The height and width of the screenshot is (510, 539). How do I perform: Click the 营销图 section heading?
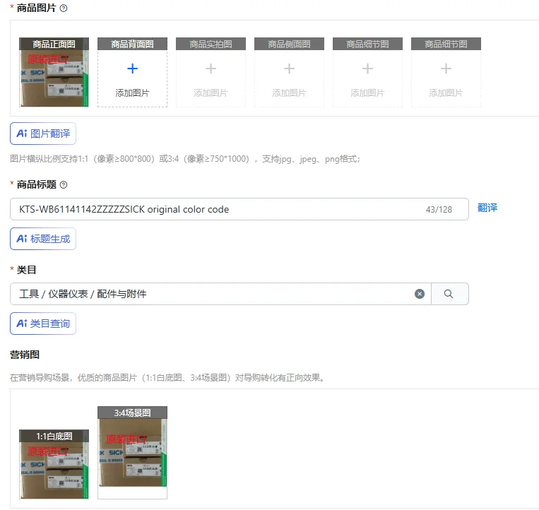coord(25,355)
